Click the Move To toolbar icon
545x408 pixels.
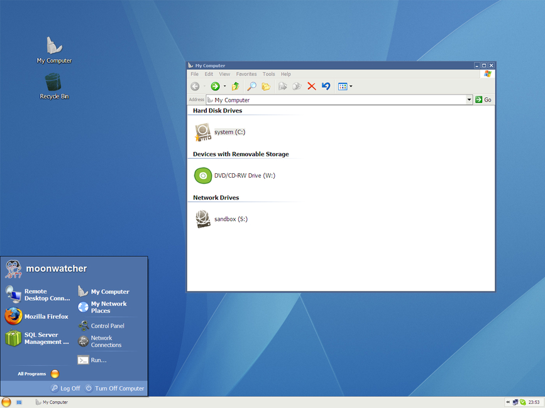(283, 87)
